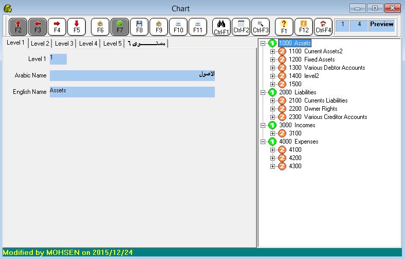
Task: Click the English Name input field
Action: pyautogui.click(x=132, y=92)
